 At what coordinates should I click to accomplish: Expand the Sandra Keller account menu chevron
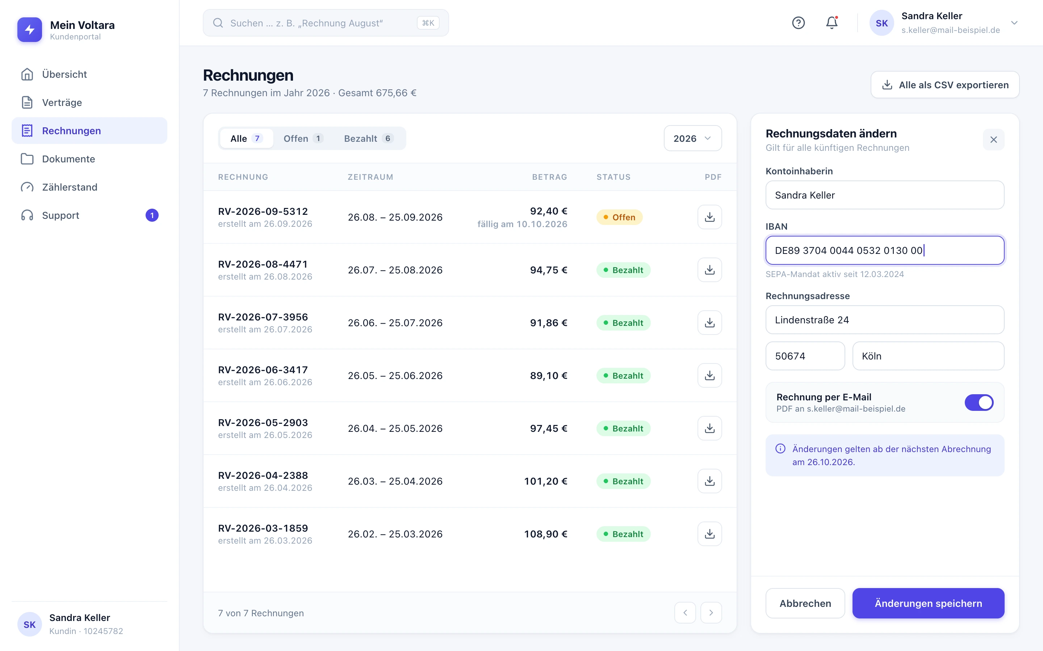coord(1014,23)
